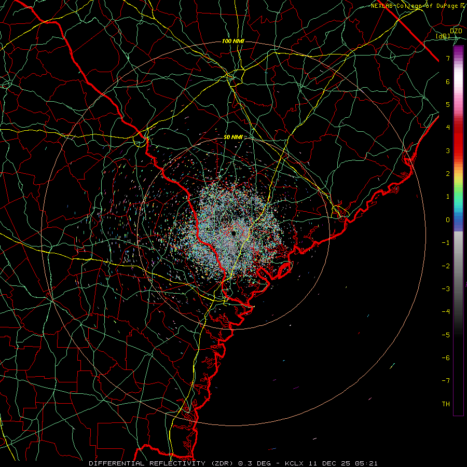Select the -7 value on the color scale

446,381
